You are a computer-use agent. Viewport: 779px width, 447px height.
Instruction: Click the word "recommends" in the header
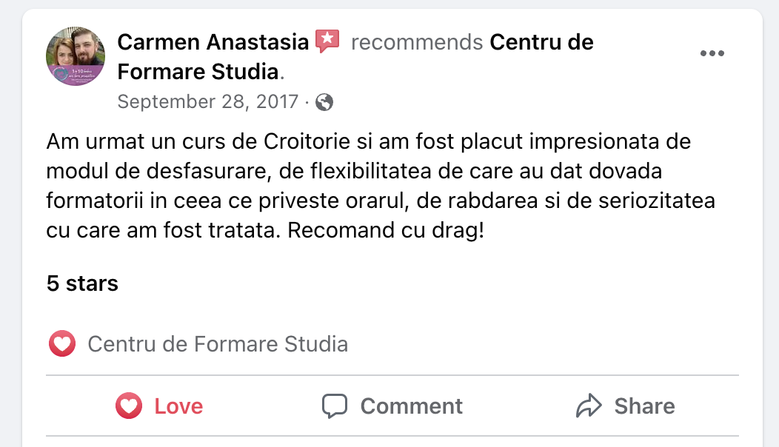[417, 42]
